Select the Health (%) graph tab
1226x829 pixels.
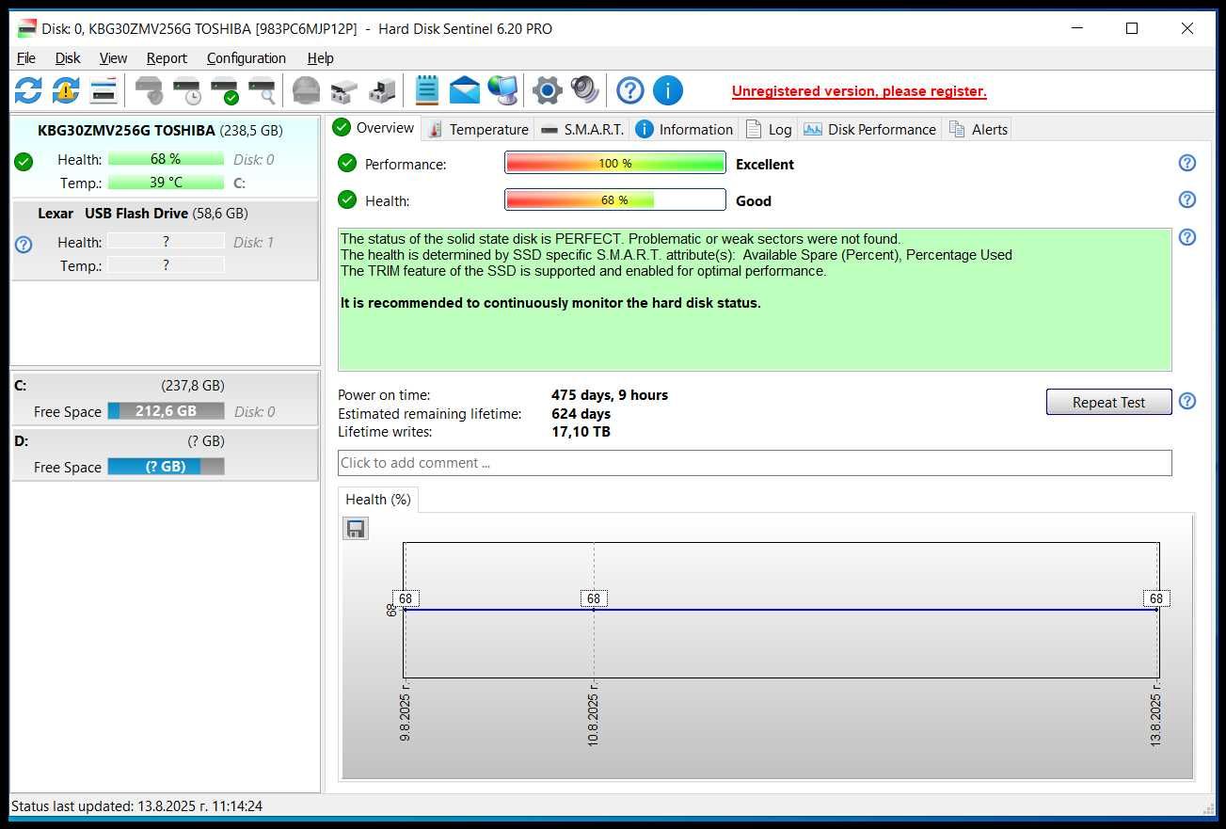tap(377, 500)
